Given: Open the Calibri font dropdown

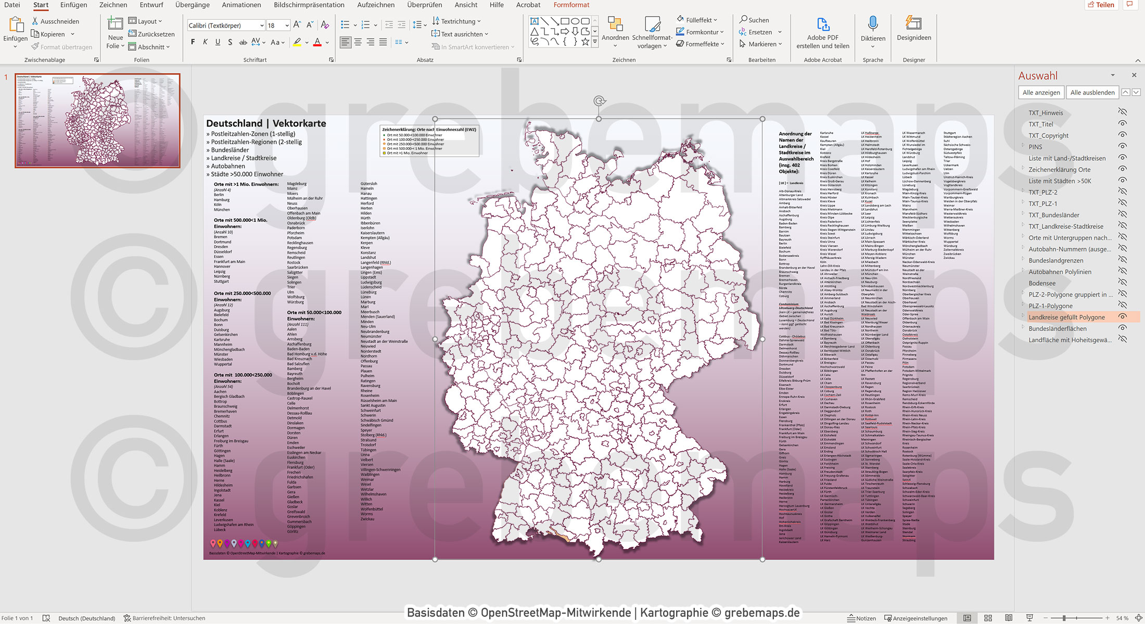Looking at the screenshot, I should 262,24.
